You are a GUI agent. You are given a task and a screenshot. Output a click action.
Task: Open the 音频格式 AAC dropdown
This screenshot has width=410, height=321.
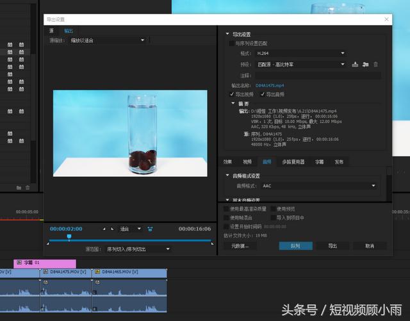(318, 186)
